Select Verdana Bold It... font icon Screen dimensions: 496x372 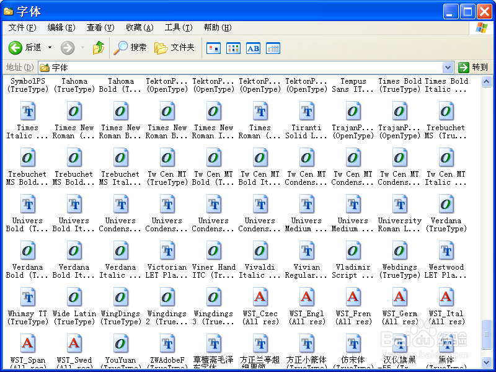click(74, 250)
